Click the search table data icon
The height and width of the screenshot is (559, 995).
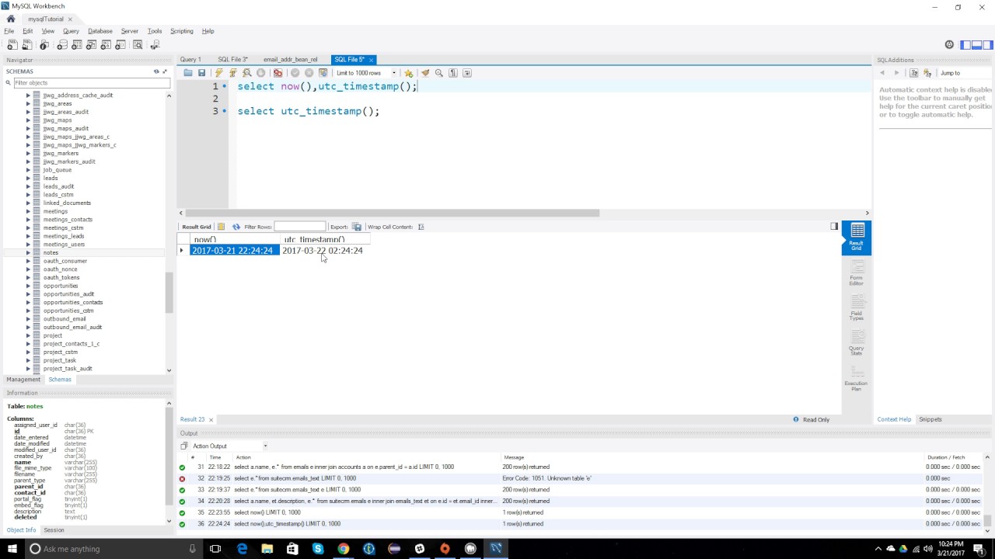pos(138,45)
